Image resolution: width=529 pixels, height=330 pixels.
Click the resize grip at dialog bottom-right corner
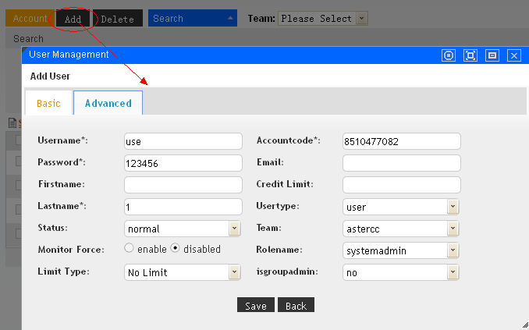[524, 325]
